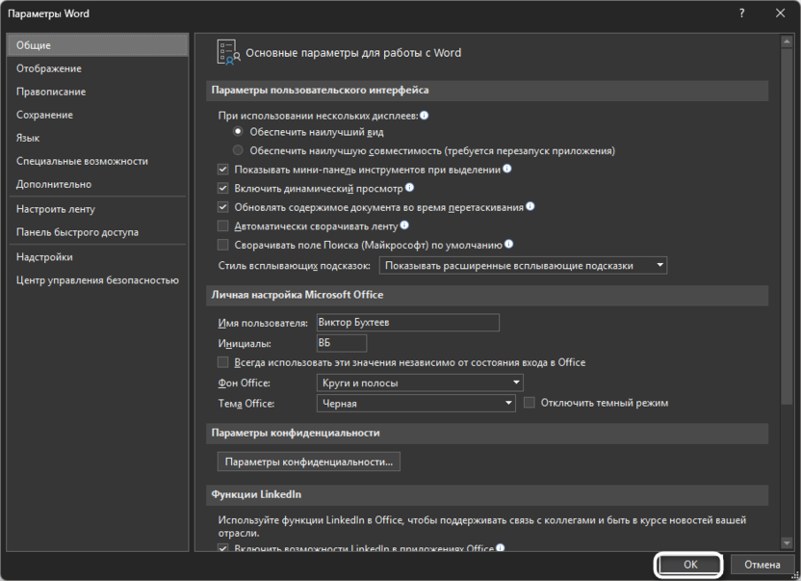Click the info icon beside mini toolbar option

coord(509,169)
